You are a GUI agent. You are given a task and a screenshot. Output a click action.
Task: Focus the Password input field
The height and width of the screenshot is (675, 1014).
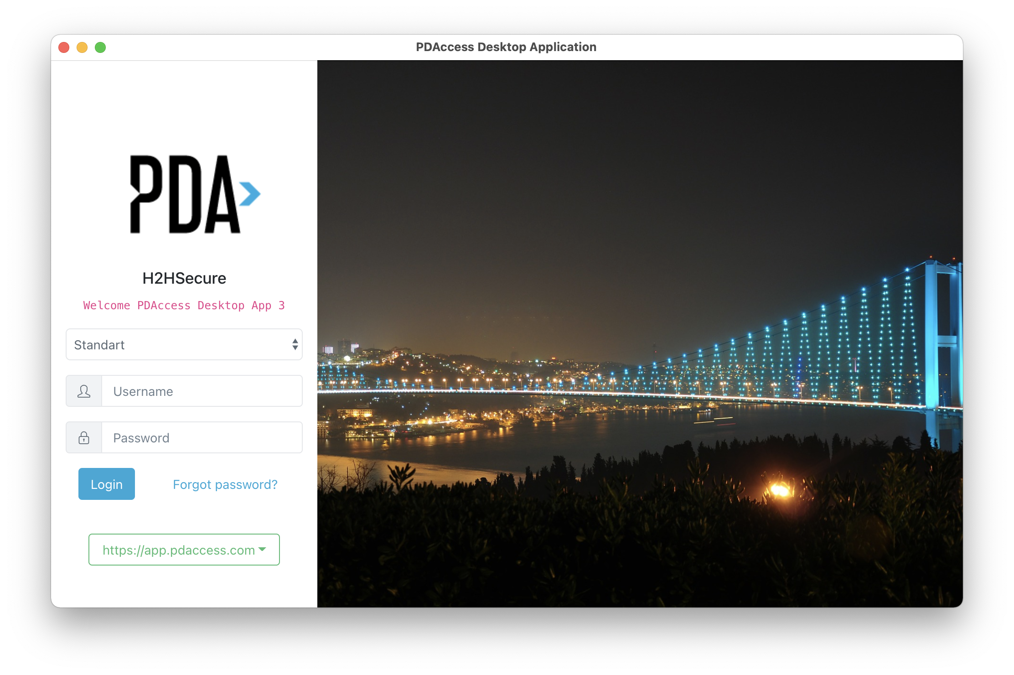(202, 438)
